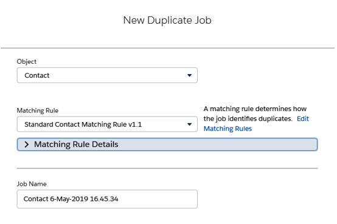Click the Object field label

point(26,61)
